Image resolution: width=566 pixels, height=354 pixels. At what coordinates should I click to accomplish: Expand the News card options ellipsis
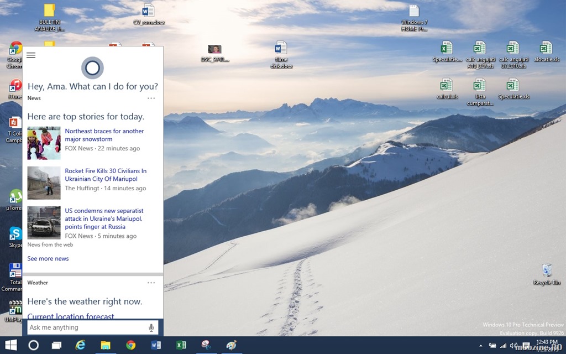pos(151,98)
